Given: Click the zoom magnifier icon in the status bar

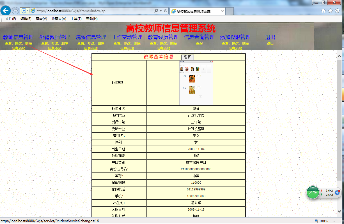Looking at the screenshot, I should click(317, 221).
